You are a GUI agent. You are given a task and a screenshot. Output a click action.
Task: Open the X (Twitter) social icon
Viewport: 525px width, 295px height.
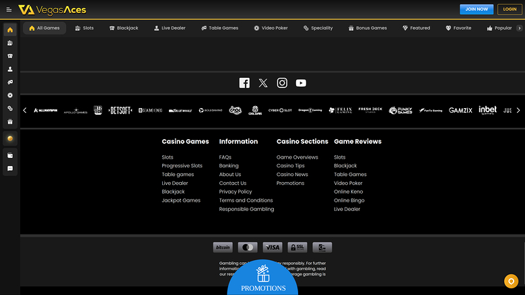point(263,83)
